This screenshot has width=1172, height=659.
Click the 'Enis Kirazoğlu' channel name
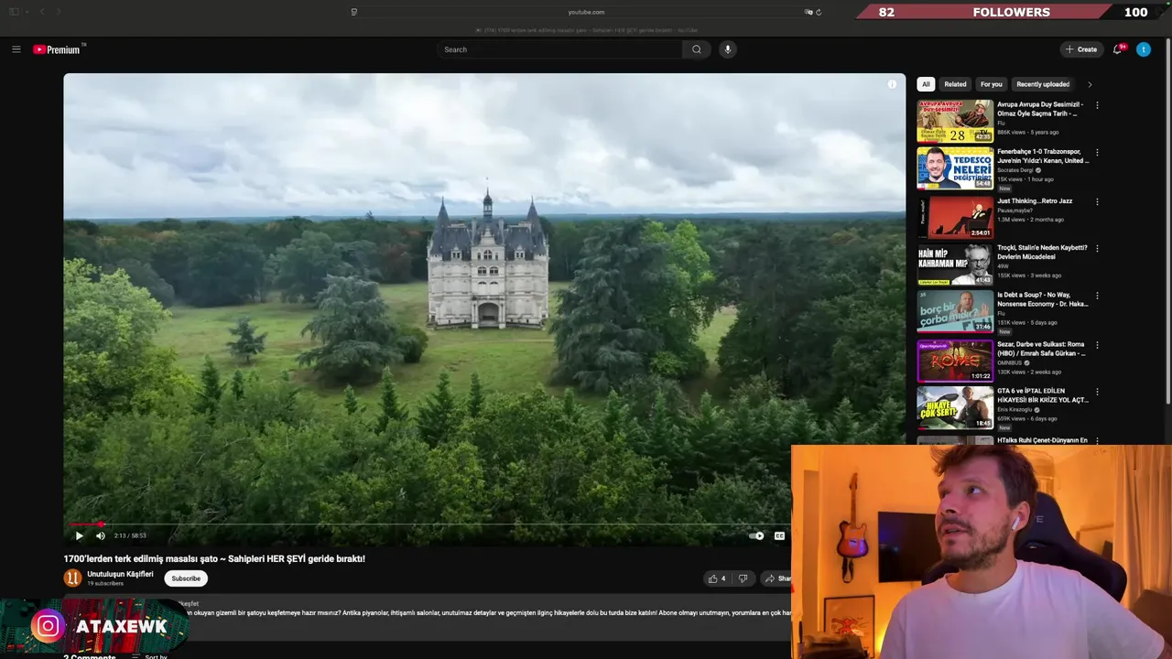pyautogui.click(x=1015, y=410)
